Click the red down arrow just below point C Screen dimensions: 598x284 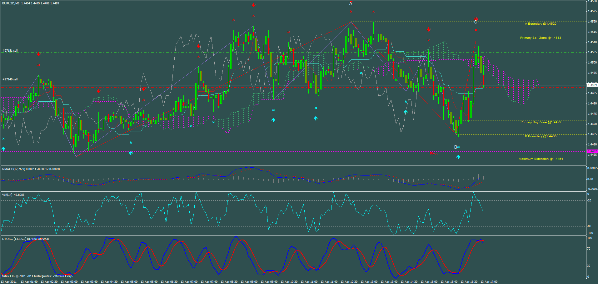tap(476, 19)
